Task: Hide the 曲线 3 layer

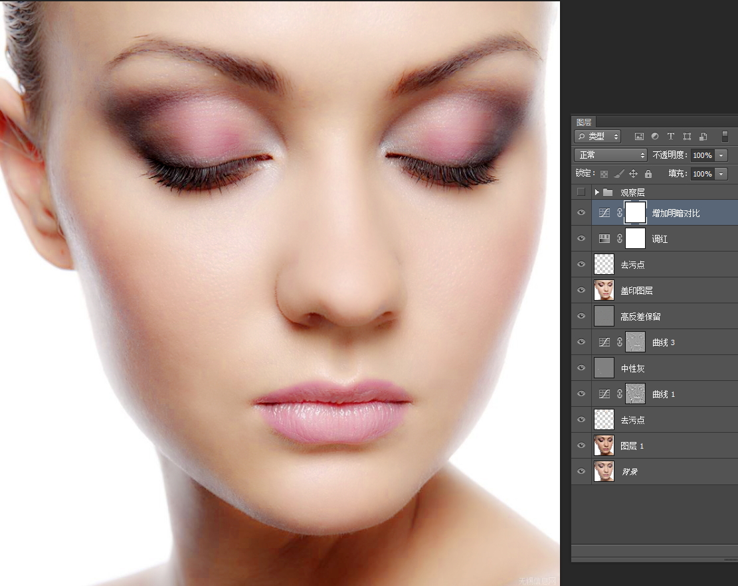Action: [x=581, y=342]
